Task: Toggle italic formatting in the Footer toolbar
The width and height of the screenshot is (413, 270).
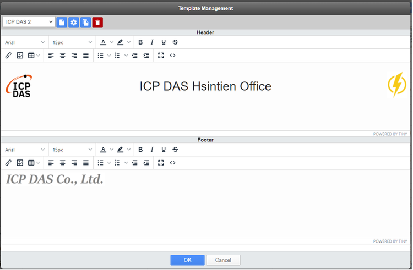Action: click(x=152, y=150)
